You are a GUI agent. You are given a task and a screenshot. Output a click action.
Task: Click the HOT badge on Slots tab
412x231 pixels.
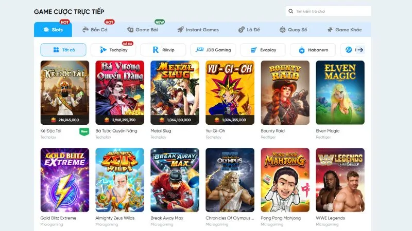(65, 22)
